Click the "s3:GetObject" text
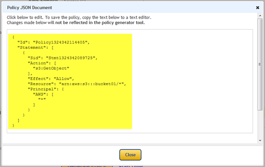This screenshot has height=167, width=265. (x=51, y=68)
